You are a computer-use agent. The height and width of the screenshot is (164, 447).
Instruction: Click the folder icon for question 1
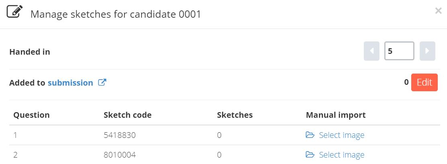310,135
